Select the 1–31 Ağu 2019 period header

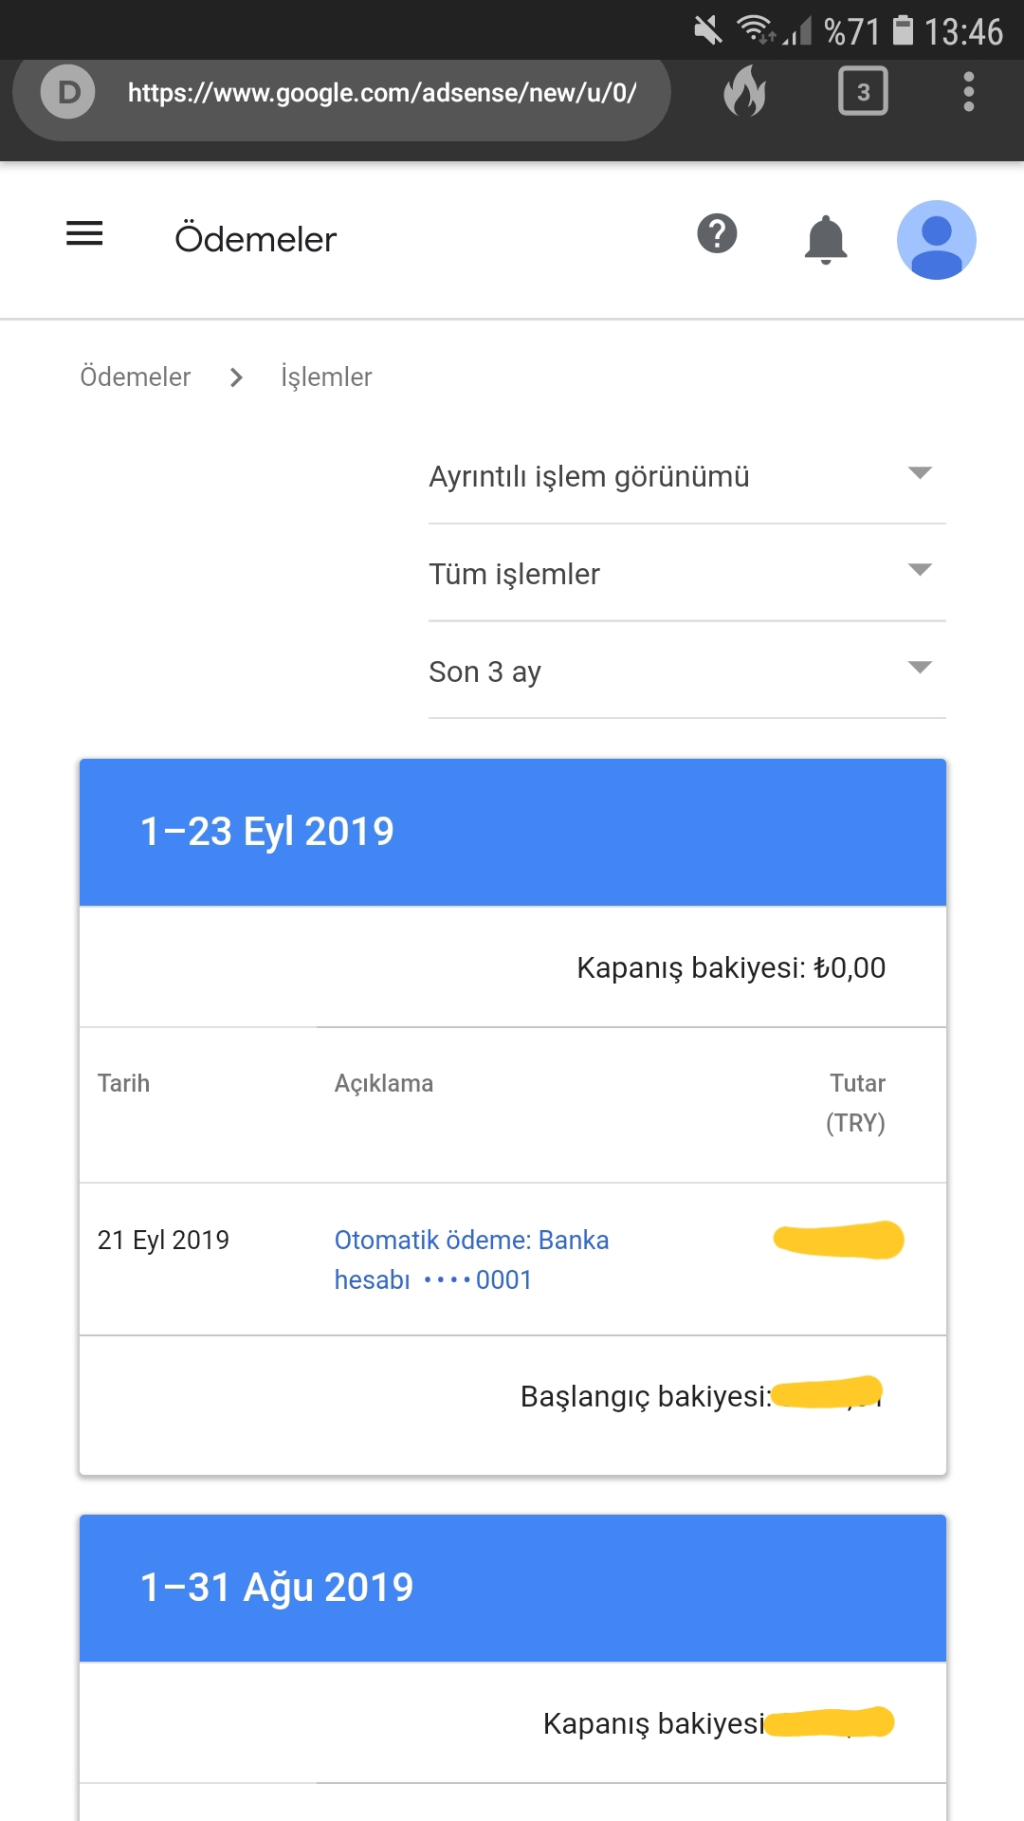pos(513,1588)
